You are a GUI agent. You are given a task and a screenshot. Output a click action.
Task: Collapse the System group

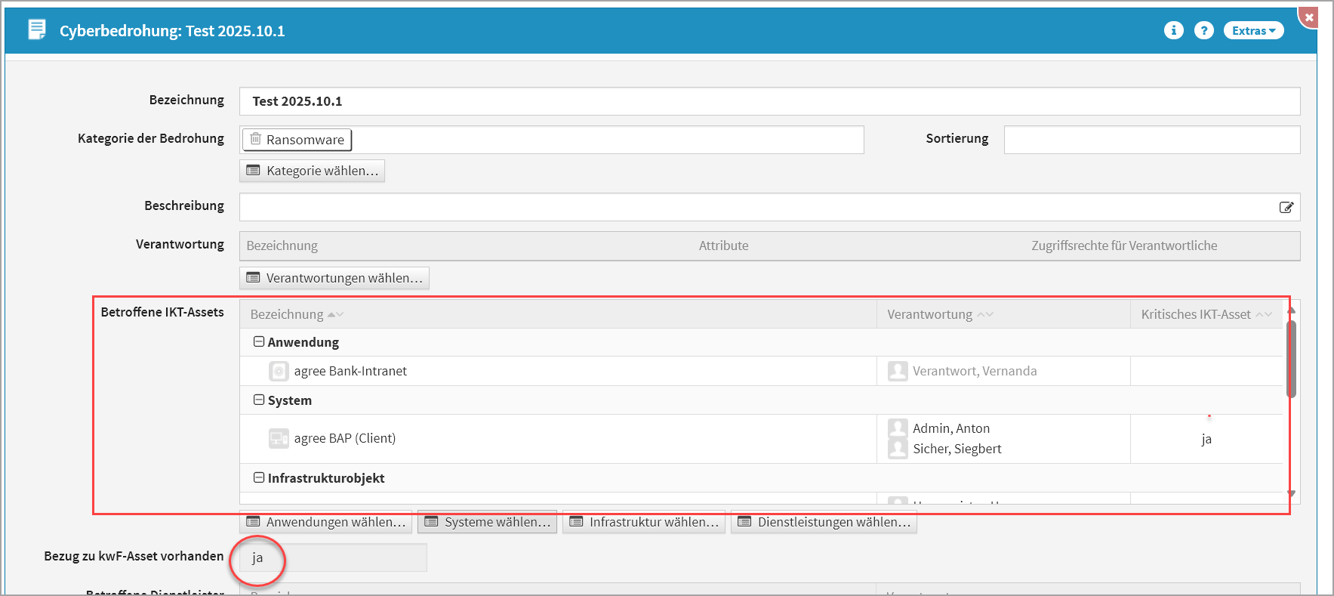[x=259, y=400]
